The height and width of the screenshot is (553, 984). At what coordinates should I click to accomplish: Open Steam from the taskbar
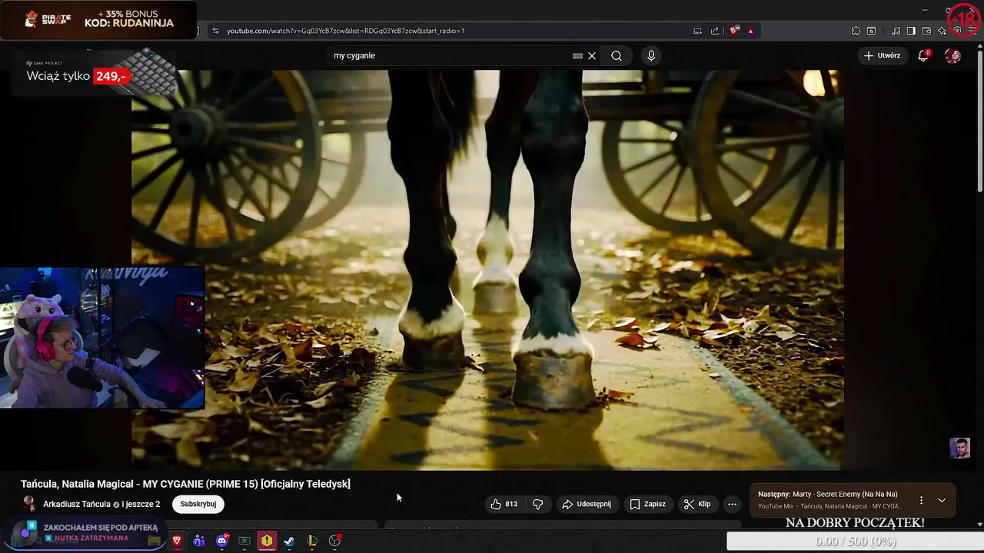(x=289, y=541)
